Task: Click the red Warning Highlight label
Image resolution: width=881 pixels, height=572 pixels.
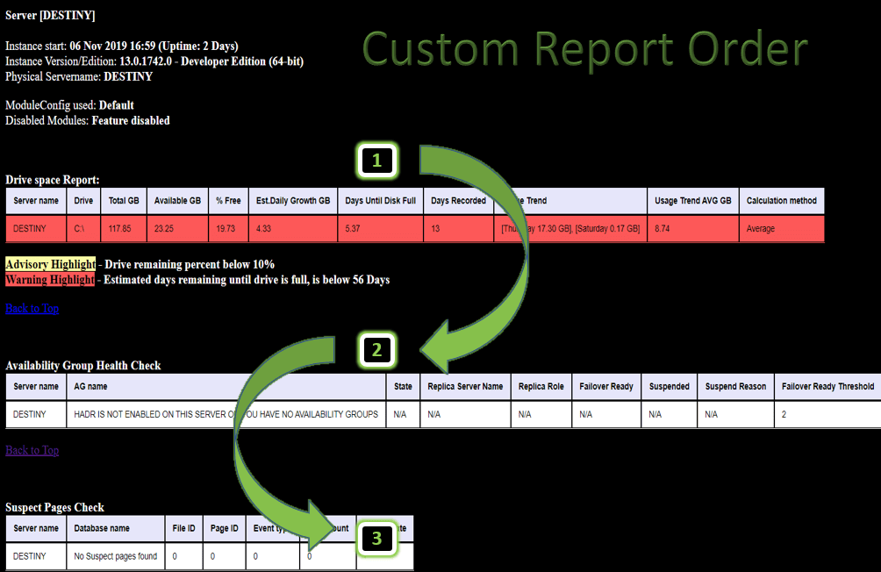Action: coord(50,280)
